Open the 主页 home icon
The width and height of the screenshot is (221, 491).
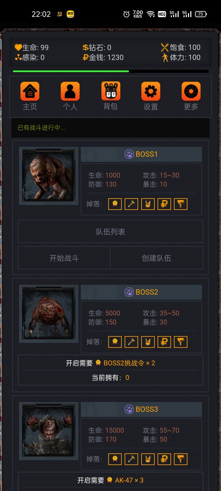pyautogui.click(x=30, y=91)
